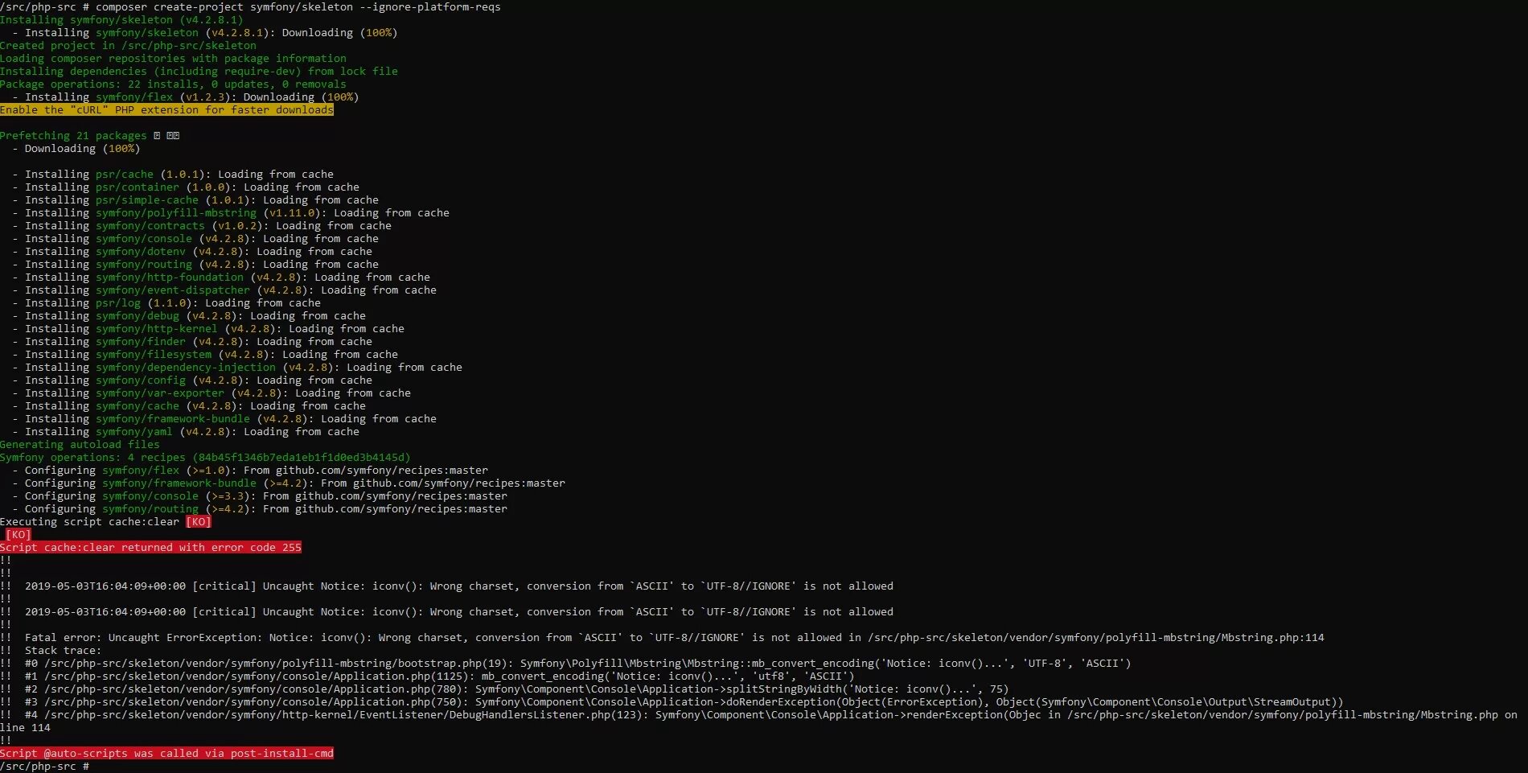Click 'Configuring symfony/console' recipe line
This screenshot has height=773, width=1528.
point(260,495)
